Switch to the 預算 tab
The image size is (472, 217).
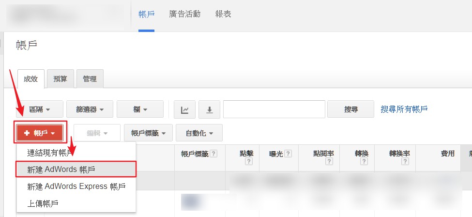(x=61, y=79)
